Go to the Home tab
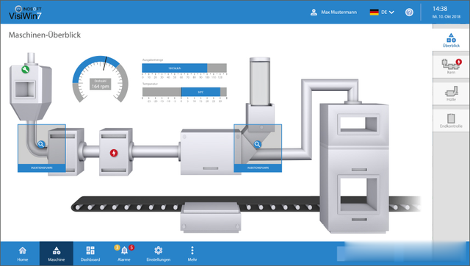This screenshot has height=266, width=470. [23, 254]
